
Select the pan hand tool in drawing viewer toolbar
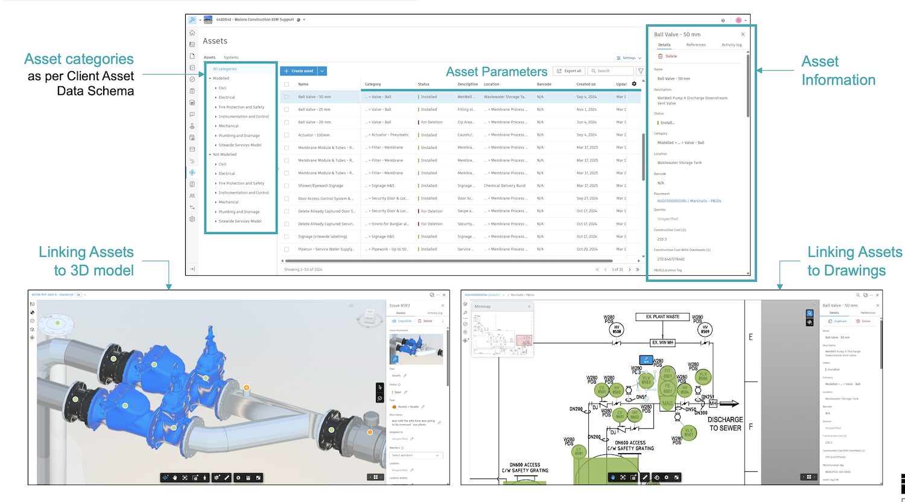pyautogui.click(x=613, y=477)
